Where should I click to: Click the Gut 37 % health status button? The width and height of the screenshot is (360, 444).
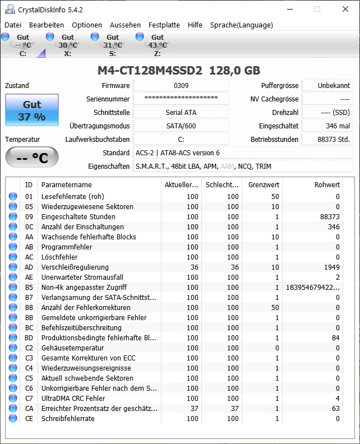tap(32, 110)
